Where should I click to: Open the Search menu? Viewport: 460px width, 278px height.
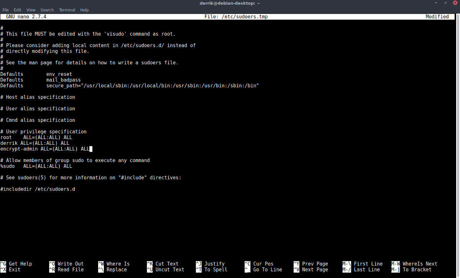[47, 10]
